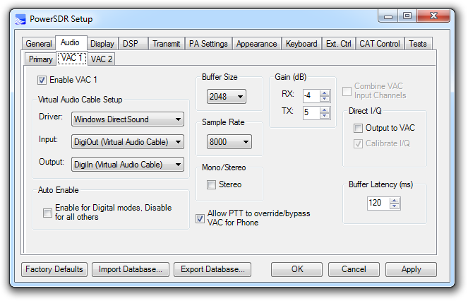Expand the Buffer Size dropdown 2048
The width and height of the screenshot is (468, 301).
pyautogui.click(x=227, y=97)
